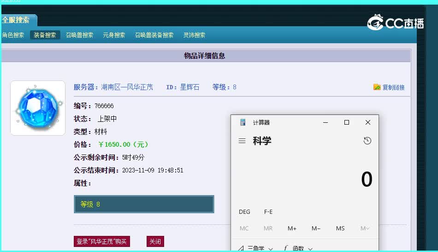Toggle DEG angle unit mode
The height and width of the screenshot is (252, 438).
244,212
